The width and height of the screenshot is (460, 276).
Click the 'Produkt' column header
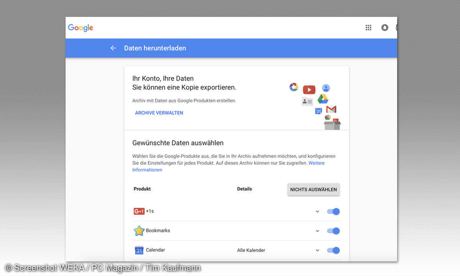(x=142, y=189)
